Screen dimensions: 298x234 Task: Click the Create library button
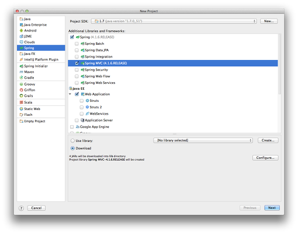(x=268, y=140)
